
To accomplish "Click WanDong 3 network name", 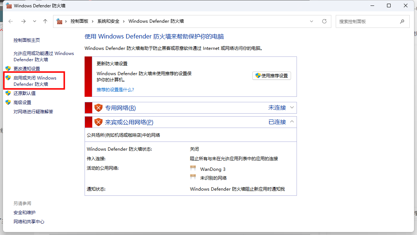I will coord(213,169).
